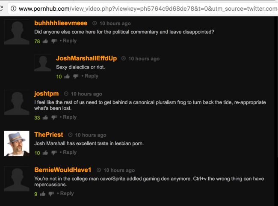
Task: Open the BernieWouldHave1 username link
Action: coord(63,170)
